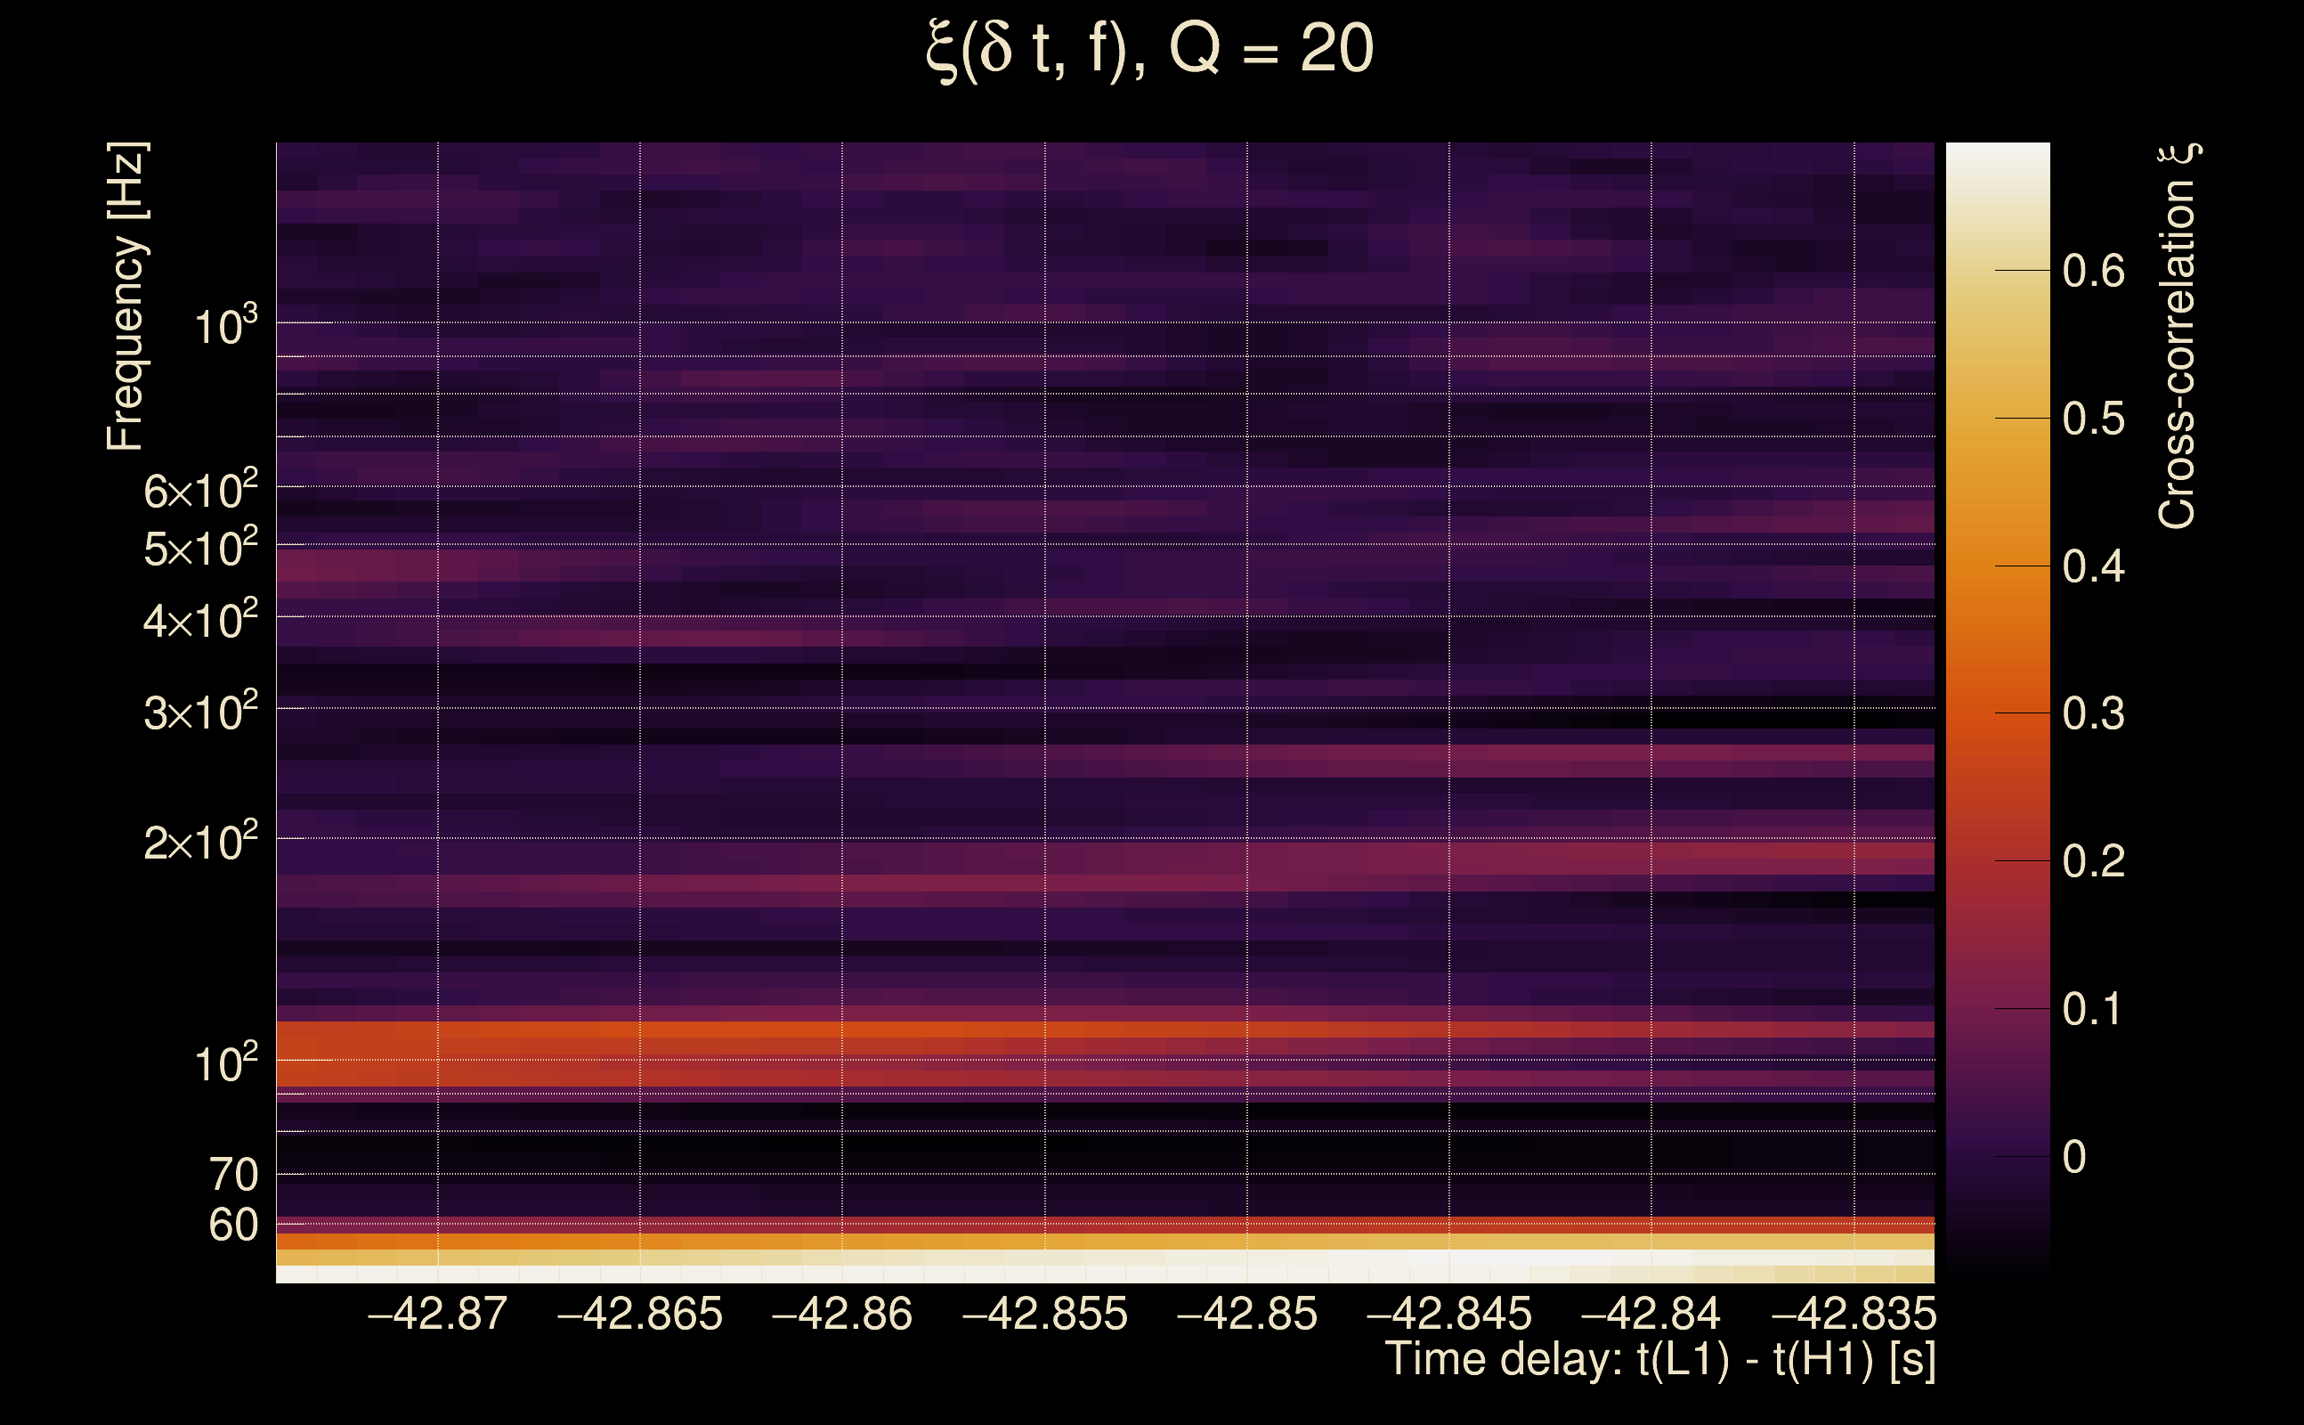Click the 0.5 tick on colorbar

pyautogui.click(x=2093, y=419)
